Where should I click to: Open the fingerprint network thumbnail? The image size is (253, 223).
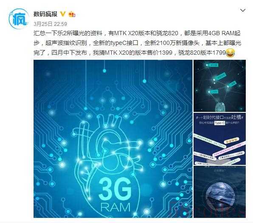[219, 86]
